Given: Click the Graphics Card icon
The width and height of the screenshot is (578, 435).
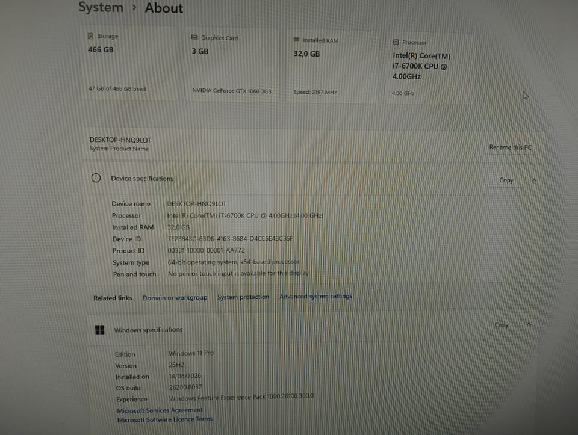Looking at the screenshot, I should tap(194, 37).
